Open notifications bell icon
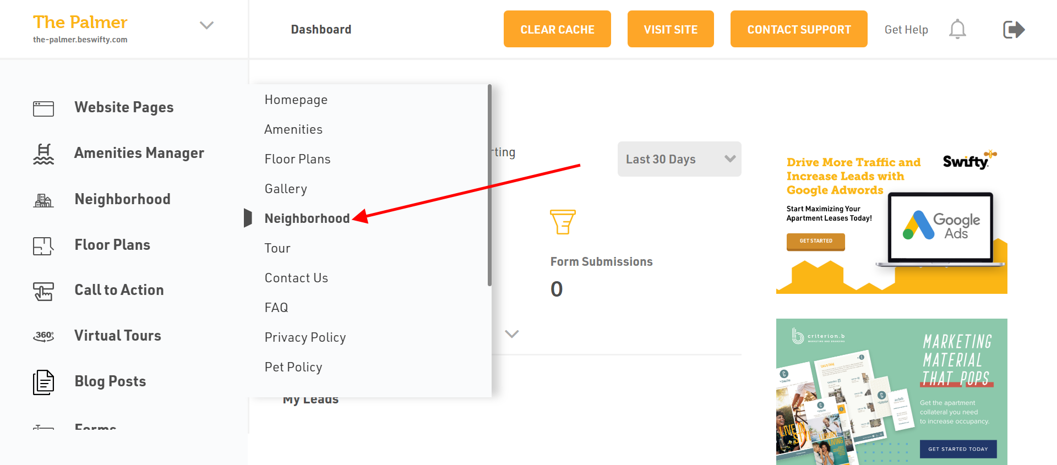The width and height of the screenshot is (1057, 465). tap(957, 29)
